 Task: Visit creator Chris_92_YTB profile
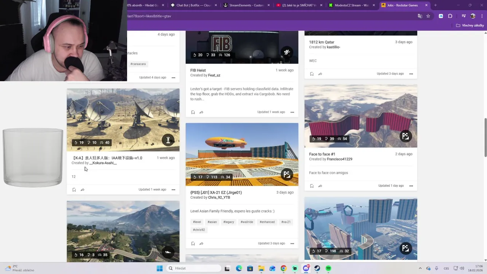tap(219, 198)
